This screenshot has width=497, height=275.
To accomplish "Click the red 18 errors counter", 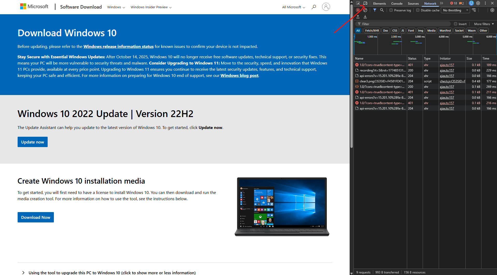I will (x=453, y=3).
